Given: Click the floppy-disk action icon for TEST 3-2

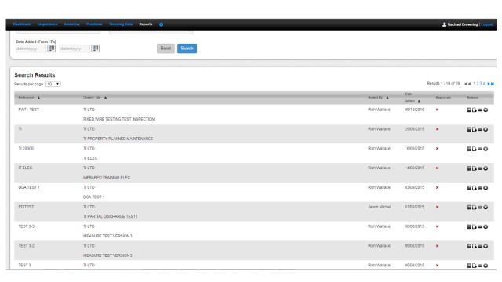Looking at the screenshot, I should tap(469, 246).
